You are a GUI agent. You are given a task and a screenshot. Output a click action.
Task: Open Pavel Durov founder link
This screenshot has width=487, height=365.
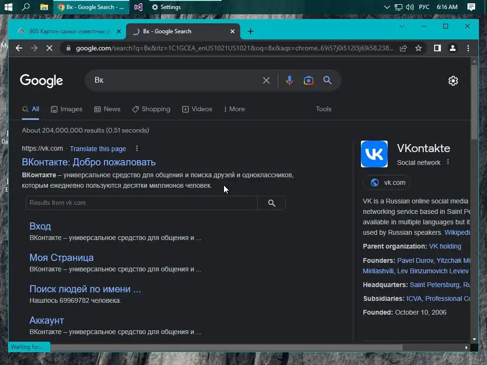point(415,260)
